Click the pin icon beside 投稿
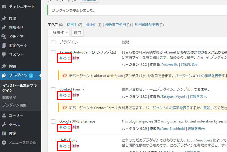 [x=4, y=19]
